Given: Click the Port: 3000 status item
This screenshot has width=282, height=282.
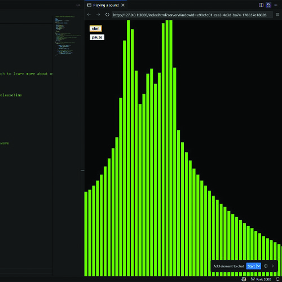Looking at the screenshot, I should tap(261, 279).
